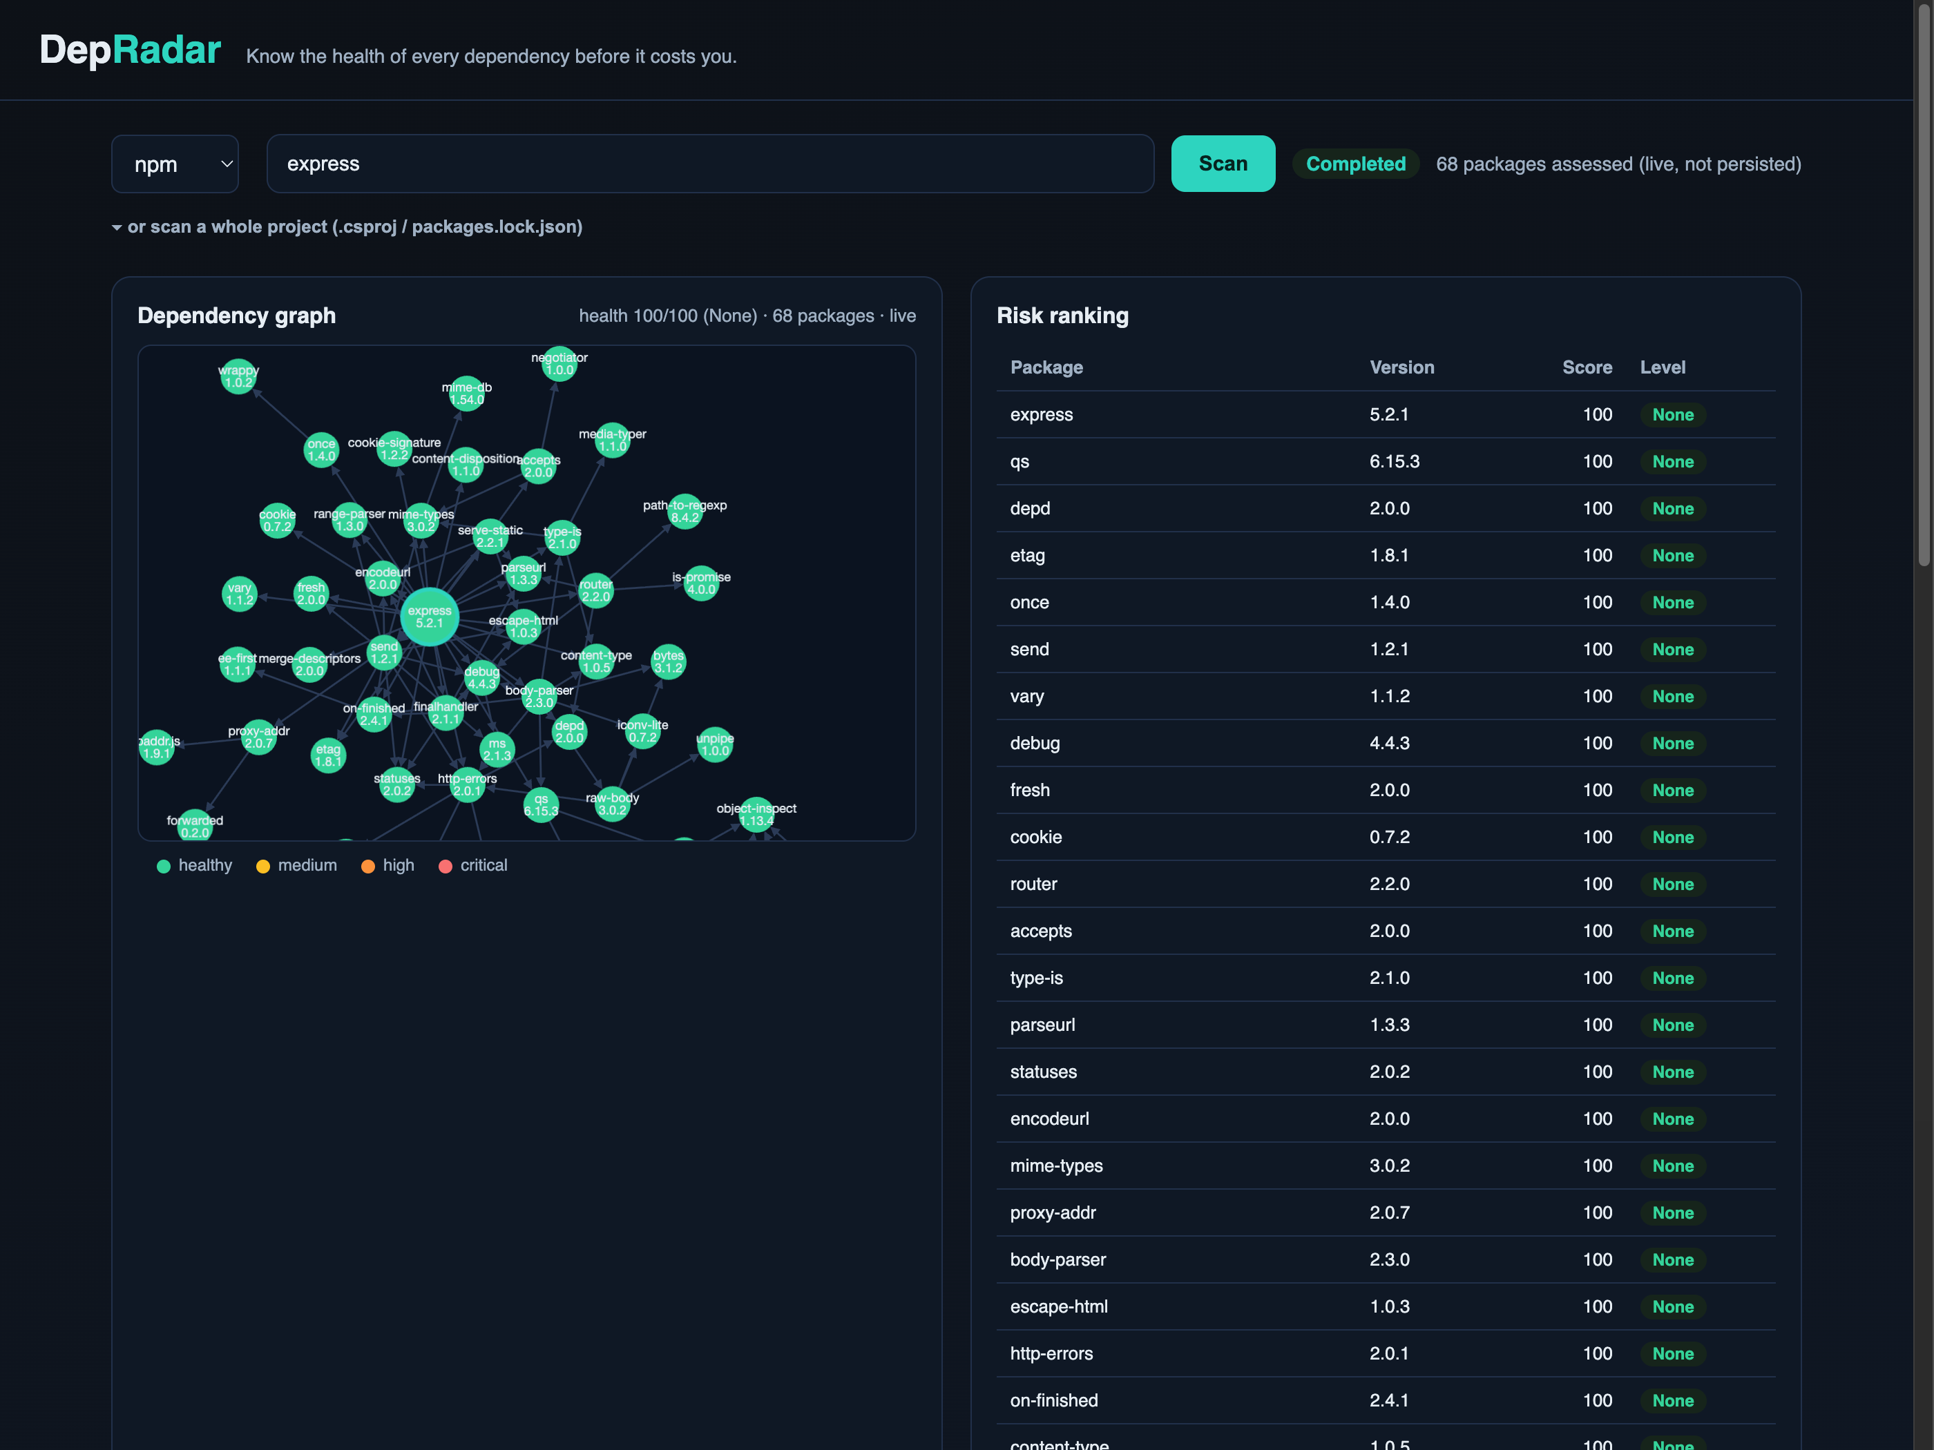Open the npm ecosystem dropdown
This screenshot has height=1450, width=1934.
pos(175,164)
